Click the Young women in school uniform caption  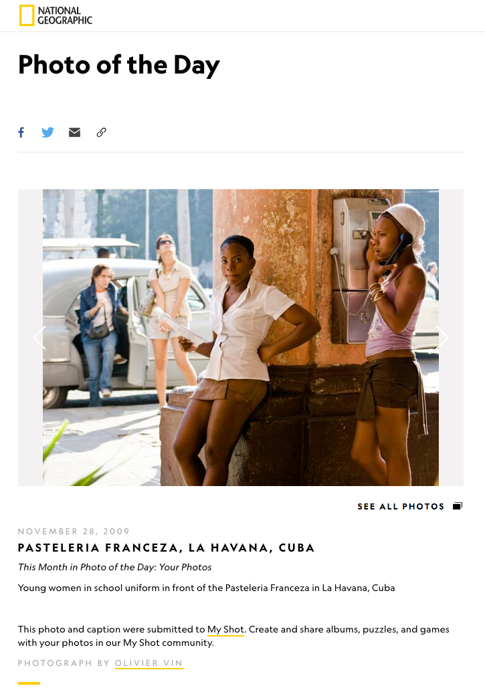tap(207, 588)
